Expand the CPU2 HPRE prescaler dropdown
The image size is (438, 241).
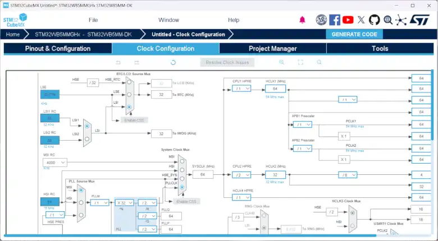click(x=241, y=175)
